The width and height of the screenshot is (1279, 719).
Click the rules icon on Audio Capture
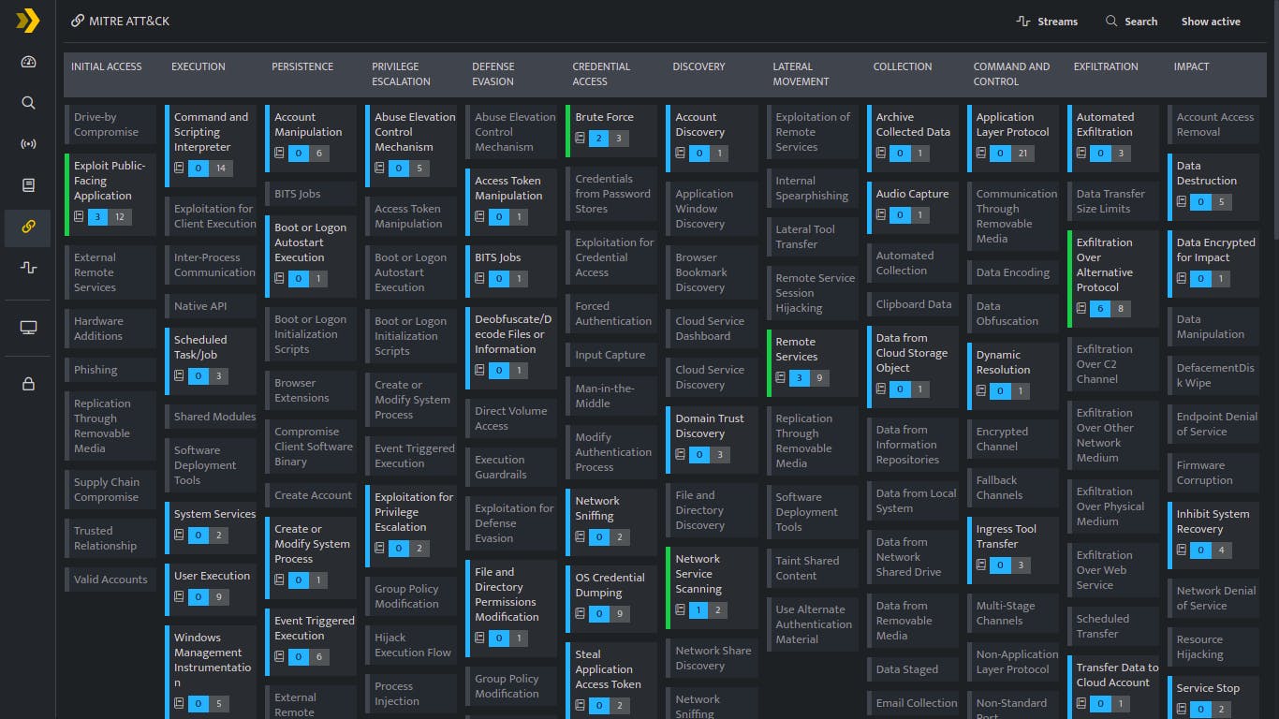click(x=881, y=215)
